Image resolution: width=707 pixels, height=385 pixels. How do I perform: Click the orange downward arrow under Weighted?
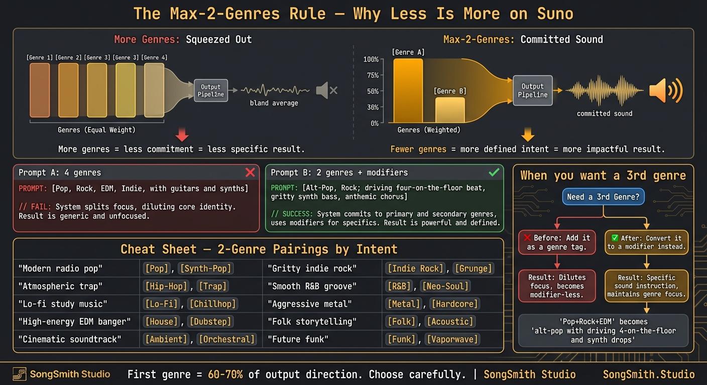point(528,134)
